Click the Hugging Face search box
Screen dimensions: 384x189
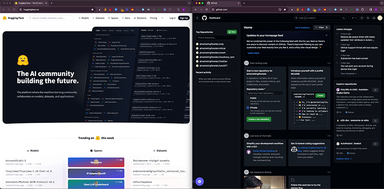pyautogui.click(x=50, y=18)
